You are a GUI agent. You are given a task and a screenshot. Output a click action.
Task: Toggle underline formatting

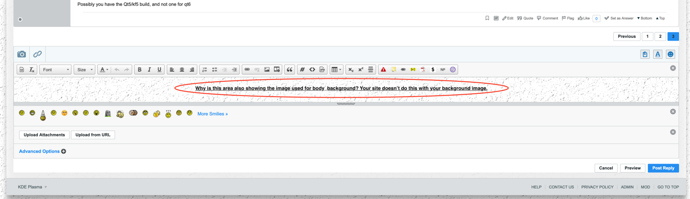click(160, 69)
